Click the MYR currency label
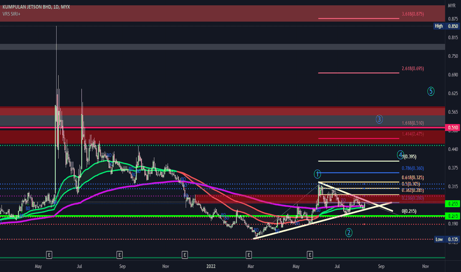Viewport: 461px width, 272px height. (x=452, y=5)
